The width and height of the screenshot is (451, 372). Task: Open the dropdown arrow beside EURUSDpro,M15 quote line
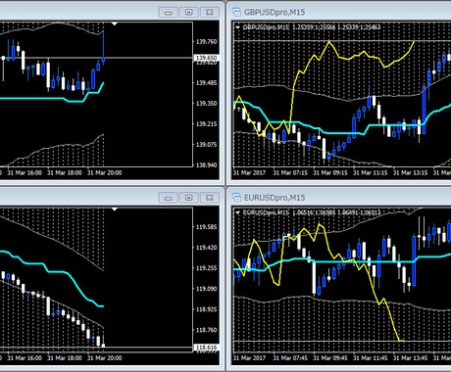[237, 212]
